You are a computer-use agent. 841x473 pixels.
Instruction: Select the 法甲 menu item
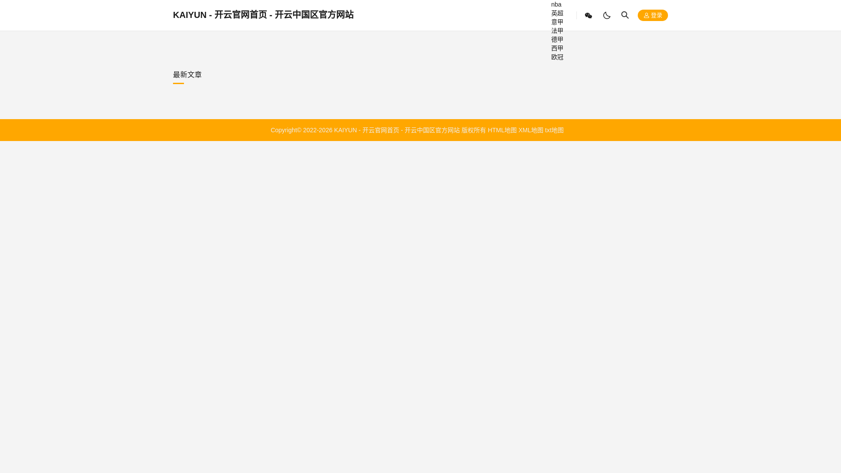pos(557,31)
